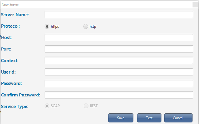This screenshot has width=199, height=124.
Task: Choose the SOAP service type option
Action: click(47, 106)
